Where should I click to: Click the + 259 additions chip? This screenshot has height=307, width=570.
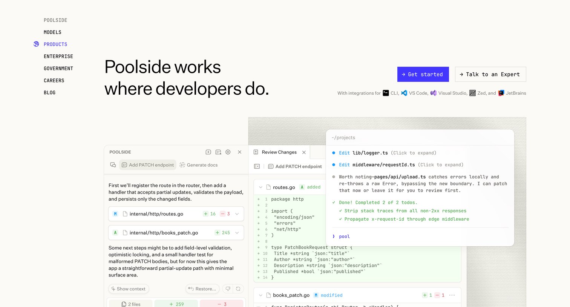176,304
